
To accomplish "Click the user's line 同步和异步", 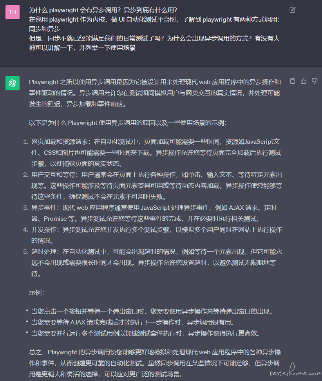I will click(x=45, y=29).
